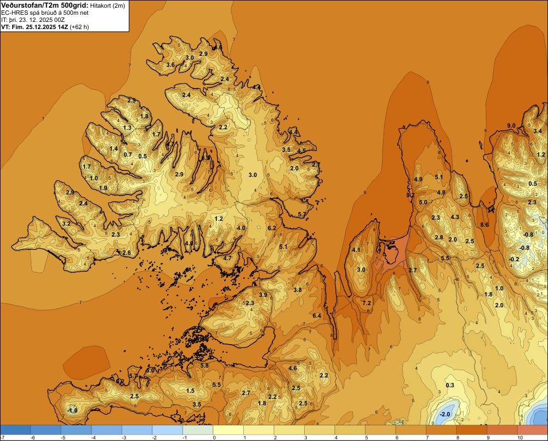Screen dimensions: 548x441
Task: Click the 'EC-HRES spá brúuð á 500m net' line
Action: (x=45, y=13)
